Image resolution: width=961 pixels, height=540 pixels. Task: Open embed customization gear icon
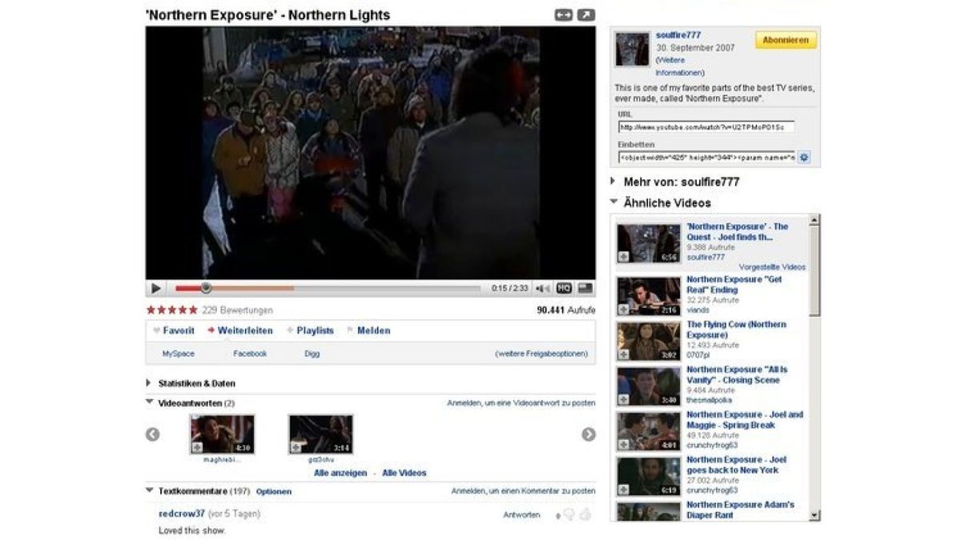tap(804, 158)
